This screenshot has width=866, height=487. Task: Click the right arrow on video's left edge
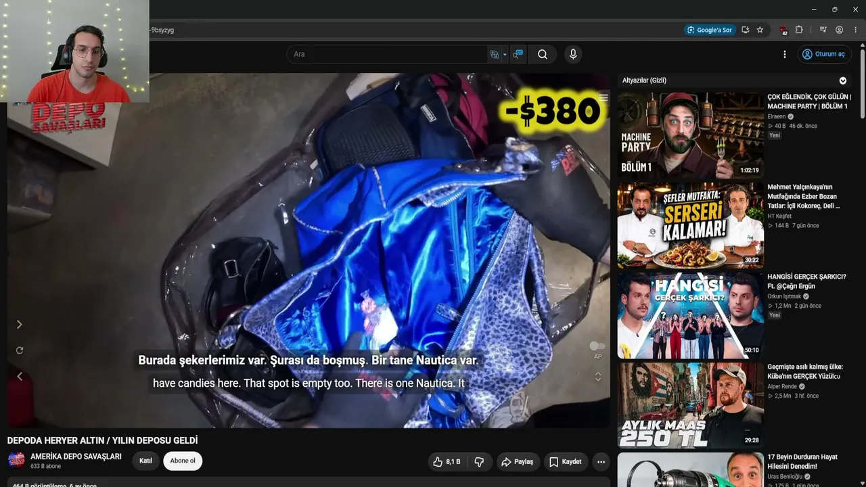click(20, 325)
